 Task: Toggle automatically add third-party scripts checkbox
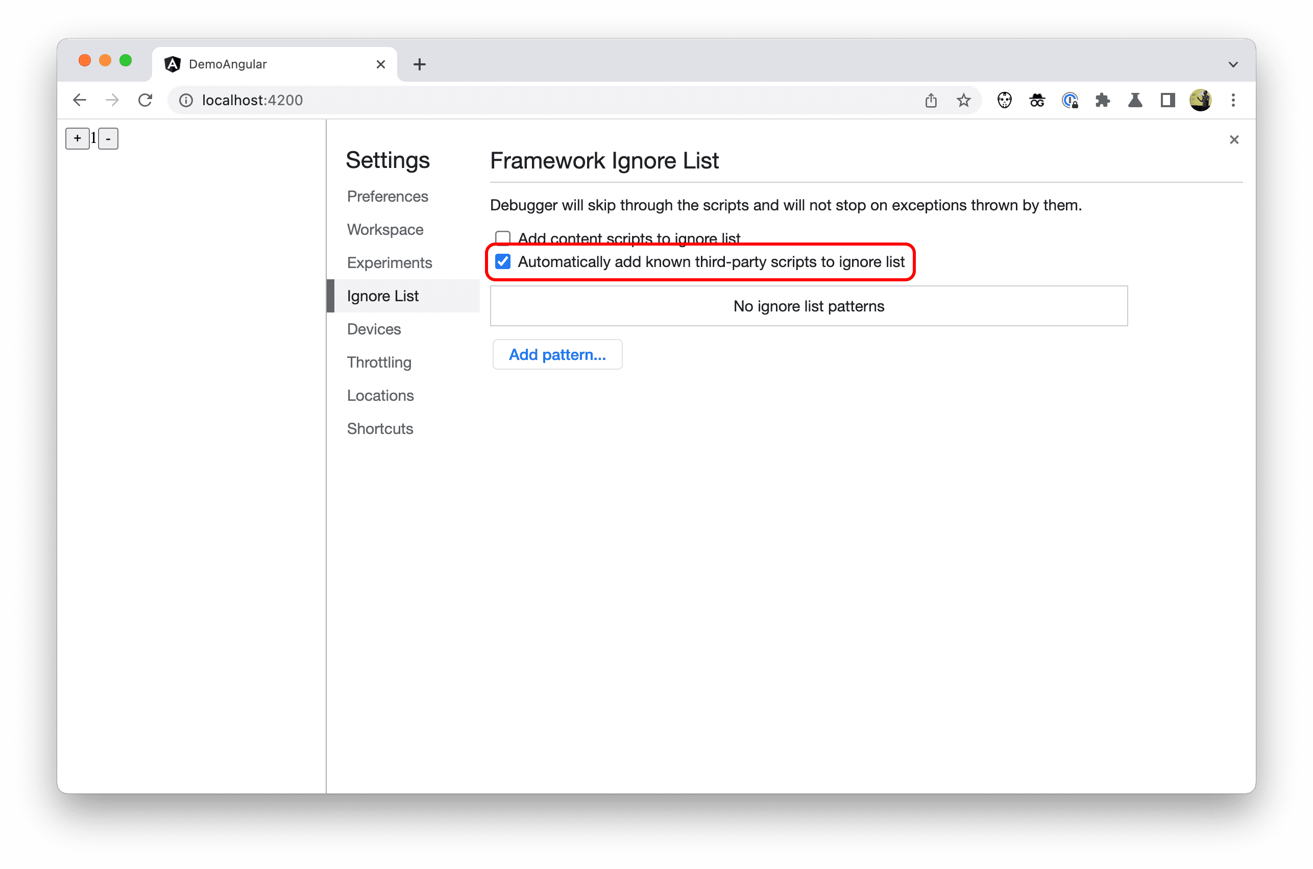(x=504, y=261)
